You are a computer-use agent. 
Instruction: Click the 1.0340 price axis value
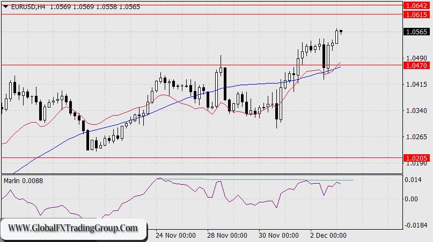(416, 111)
